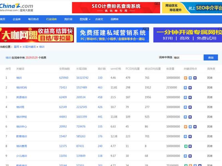The width and height of the screenshot is (222, 166).
Task: Click light-blue 周 tag in 培训中心 row
Action: click(190, 127)
